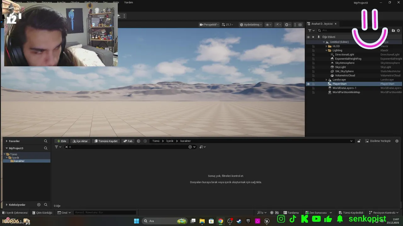Search in MyProject3 magnifier icon
Screen dimensions: 403x226
coord(46,148)
